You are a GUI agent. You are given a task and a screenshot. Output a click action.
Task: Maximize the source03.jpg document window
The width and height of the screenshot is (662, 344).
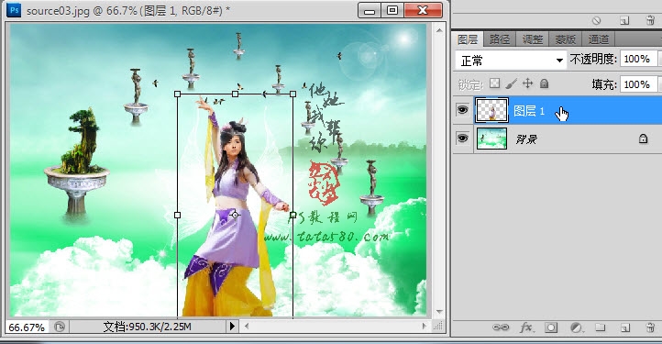pos(392,10)
